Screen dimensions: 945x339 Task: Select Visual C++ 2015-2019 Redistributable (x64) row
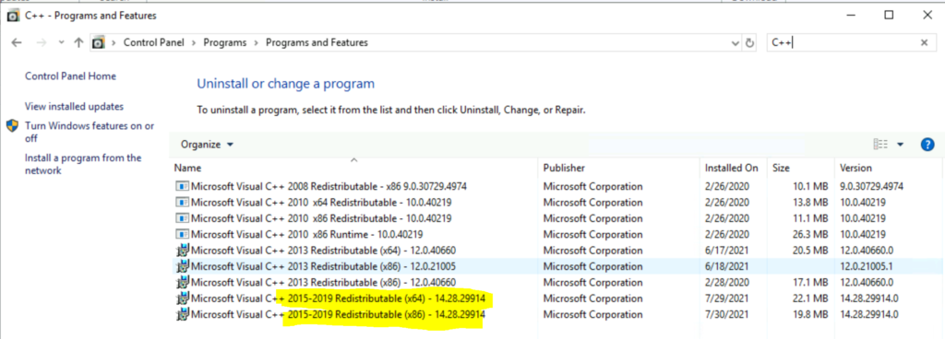pos(557,298)
